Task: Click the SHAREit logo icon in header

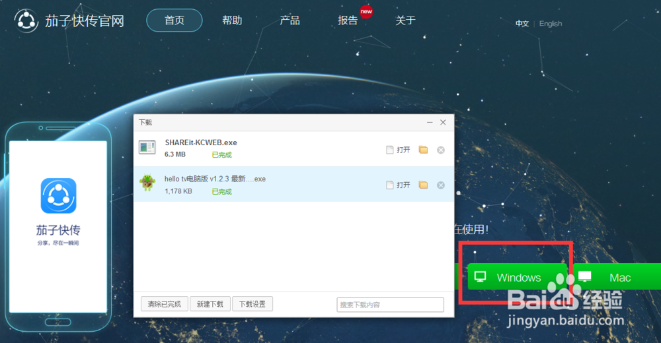Action: click(x=26, y=20)
